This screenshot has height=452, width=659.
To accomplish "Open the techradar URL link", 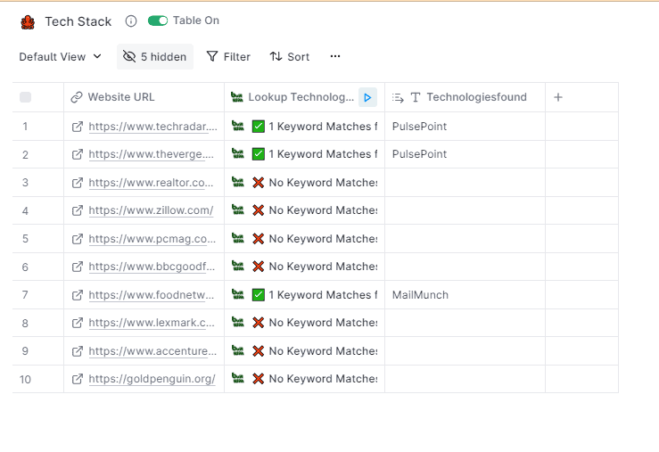I will click(x=153, y=127).
